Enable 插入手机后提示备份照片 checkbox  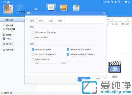tap(33, 54)
